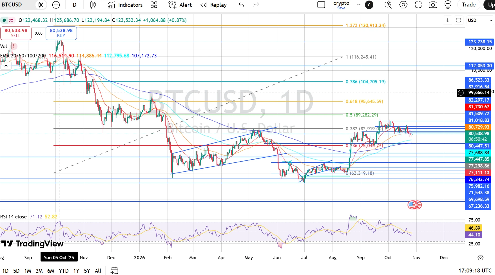Viewport: 495px width, 275px height.
Task: Open the time axis settings gear
Action: coord(480,258)
